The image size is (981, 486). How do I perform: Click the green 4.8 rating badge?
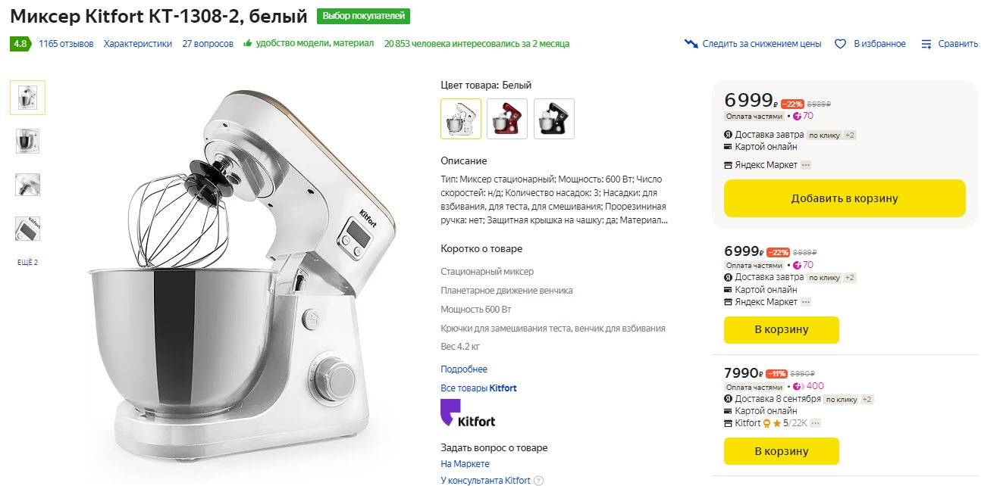(x=20, y=43)
